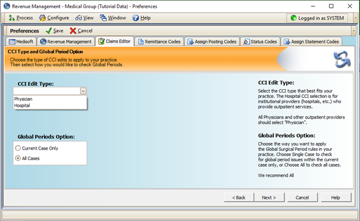Expand the main menu toolbar overflow arrow

[x=355, y=18]
